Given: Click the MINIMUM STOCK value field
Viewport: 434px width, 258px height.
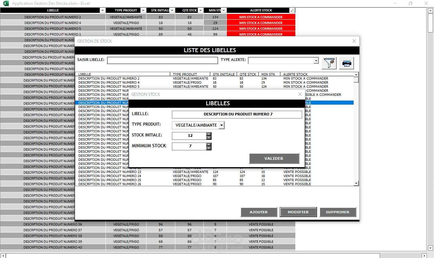Looking at the screenshot, I should pyautogui.click(x=189, y=146).
